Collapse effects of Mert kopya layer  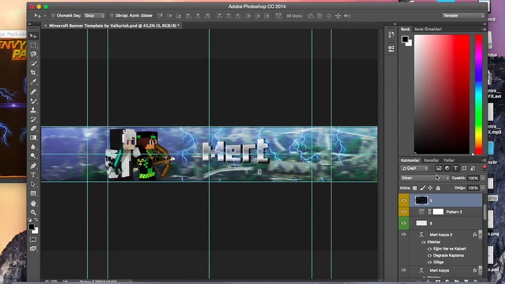[480, 270]
